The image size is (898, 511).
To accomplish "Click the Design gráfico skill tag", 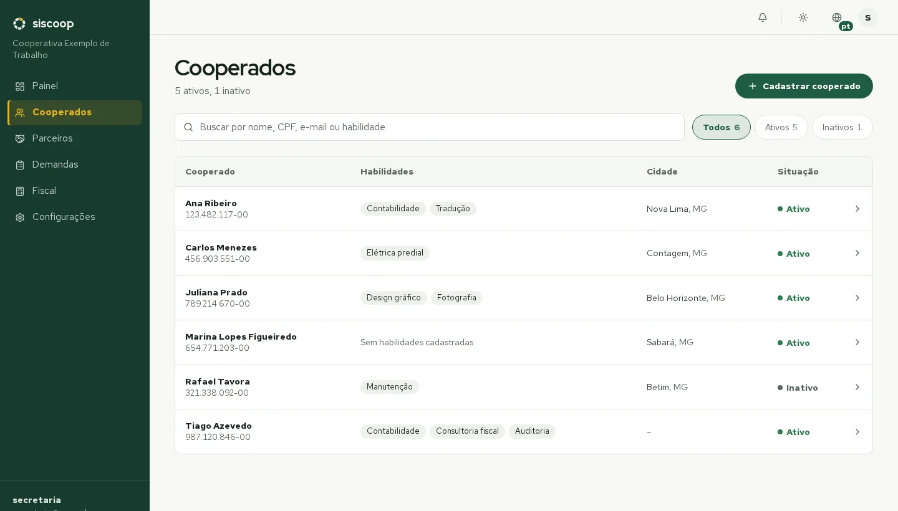I will pos(393,298).
